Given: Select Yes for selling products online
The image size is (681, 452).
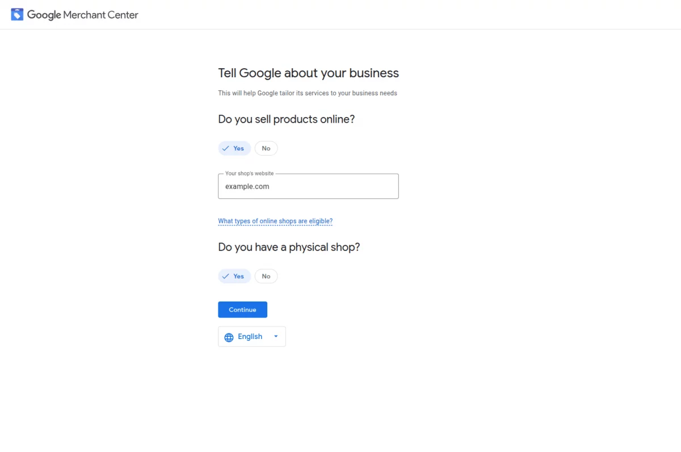Looking at the screenshot, I should (x=234, y=148).
